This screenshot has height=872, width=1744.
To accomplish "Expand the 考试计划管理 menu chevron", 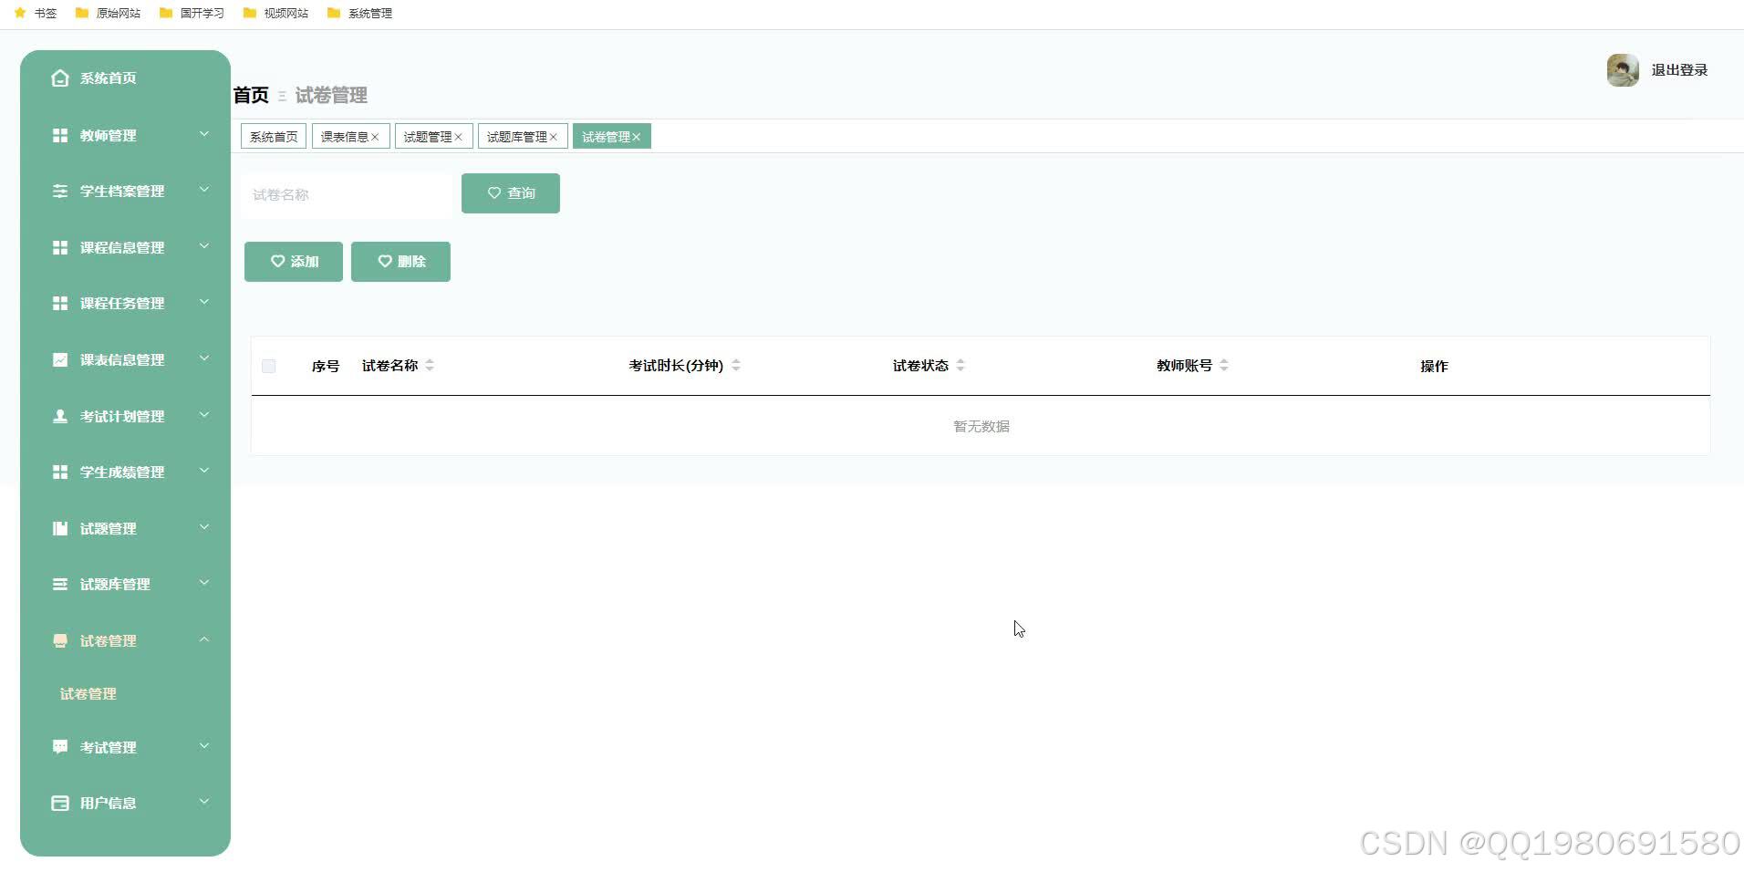I will tap(204, 415).
